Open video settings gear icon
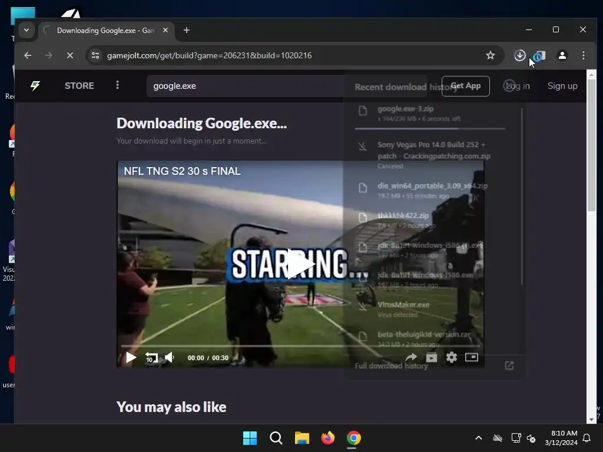The width and height of the screenshot is (603, 452). coord(452,357)
